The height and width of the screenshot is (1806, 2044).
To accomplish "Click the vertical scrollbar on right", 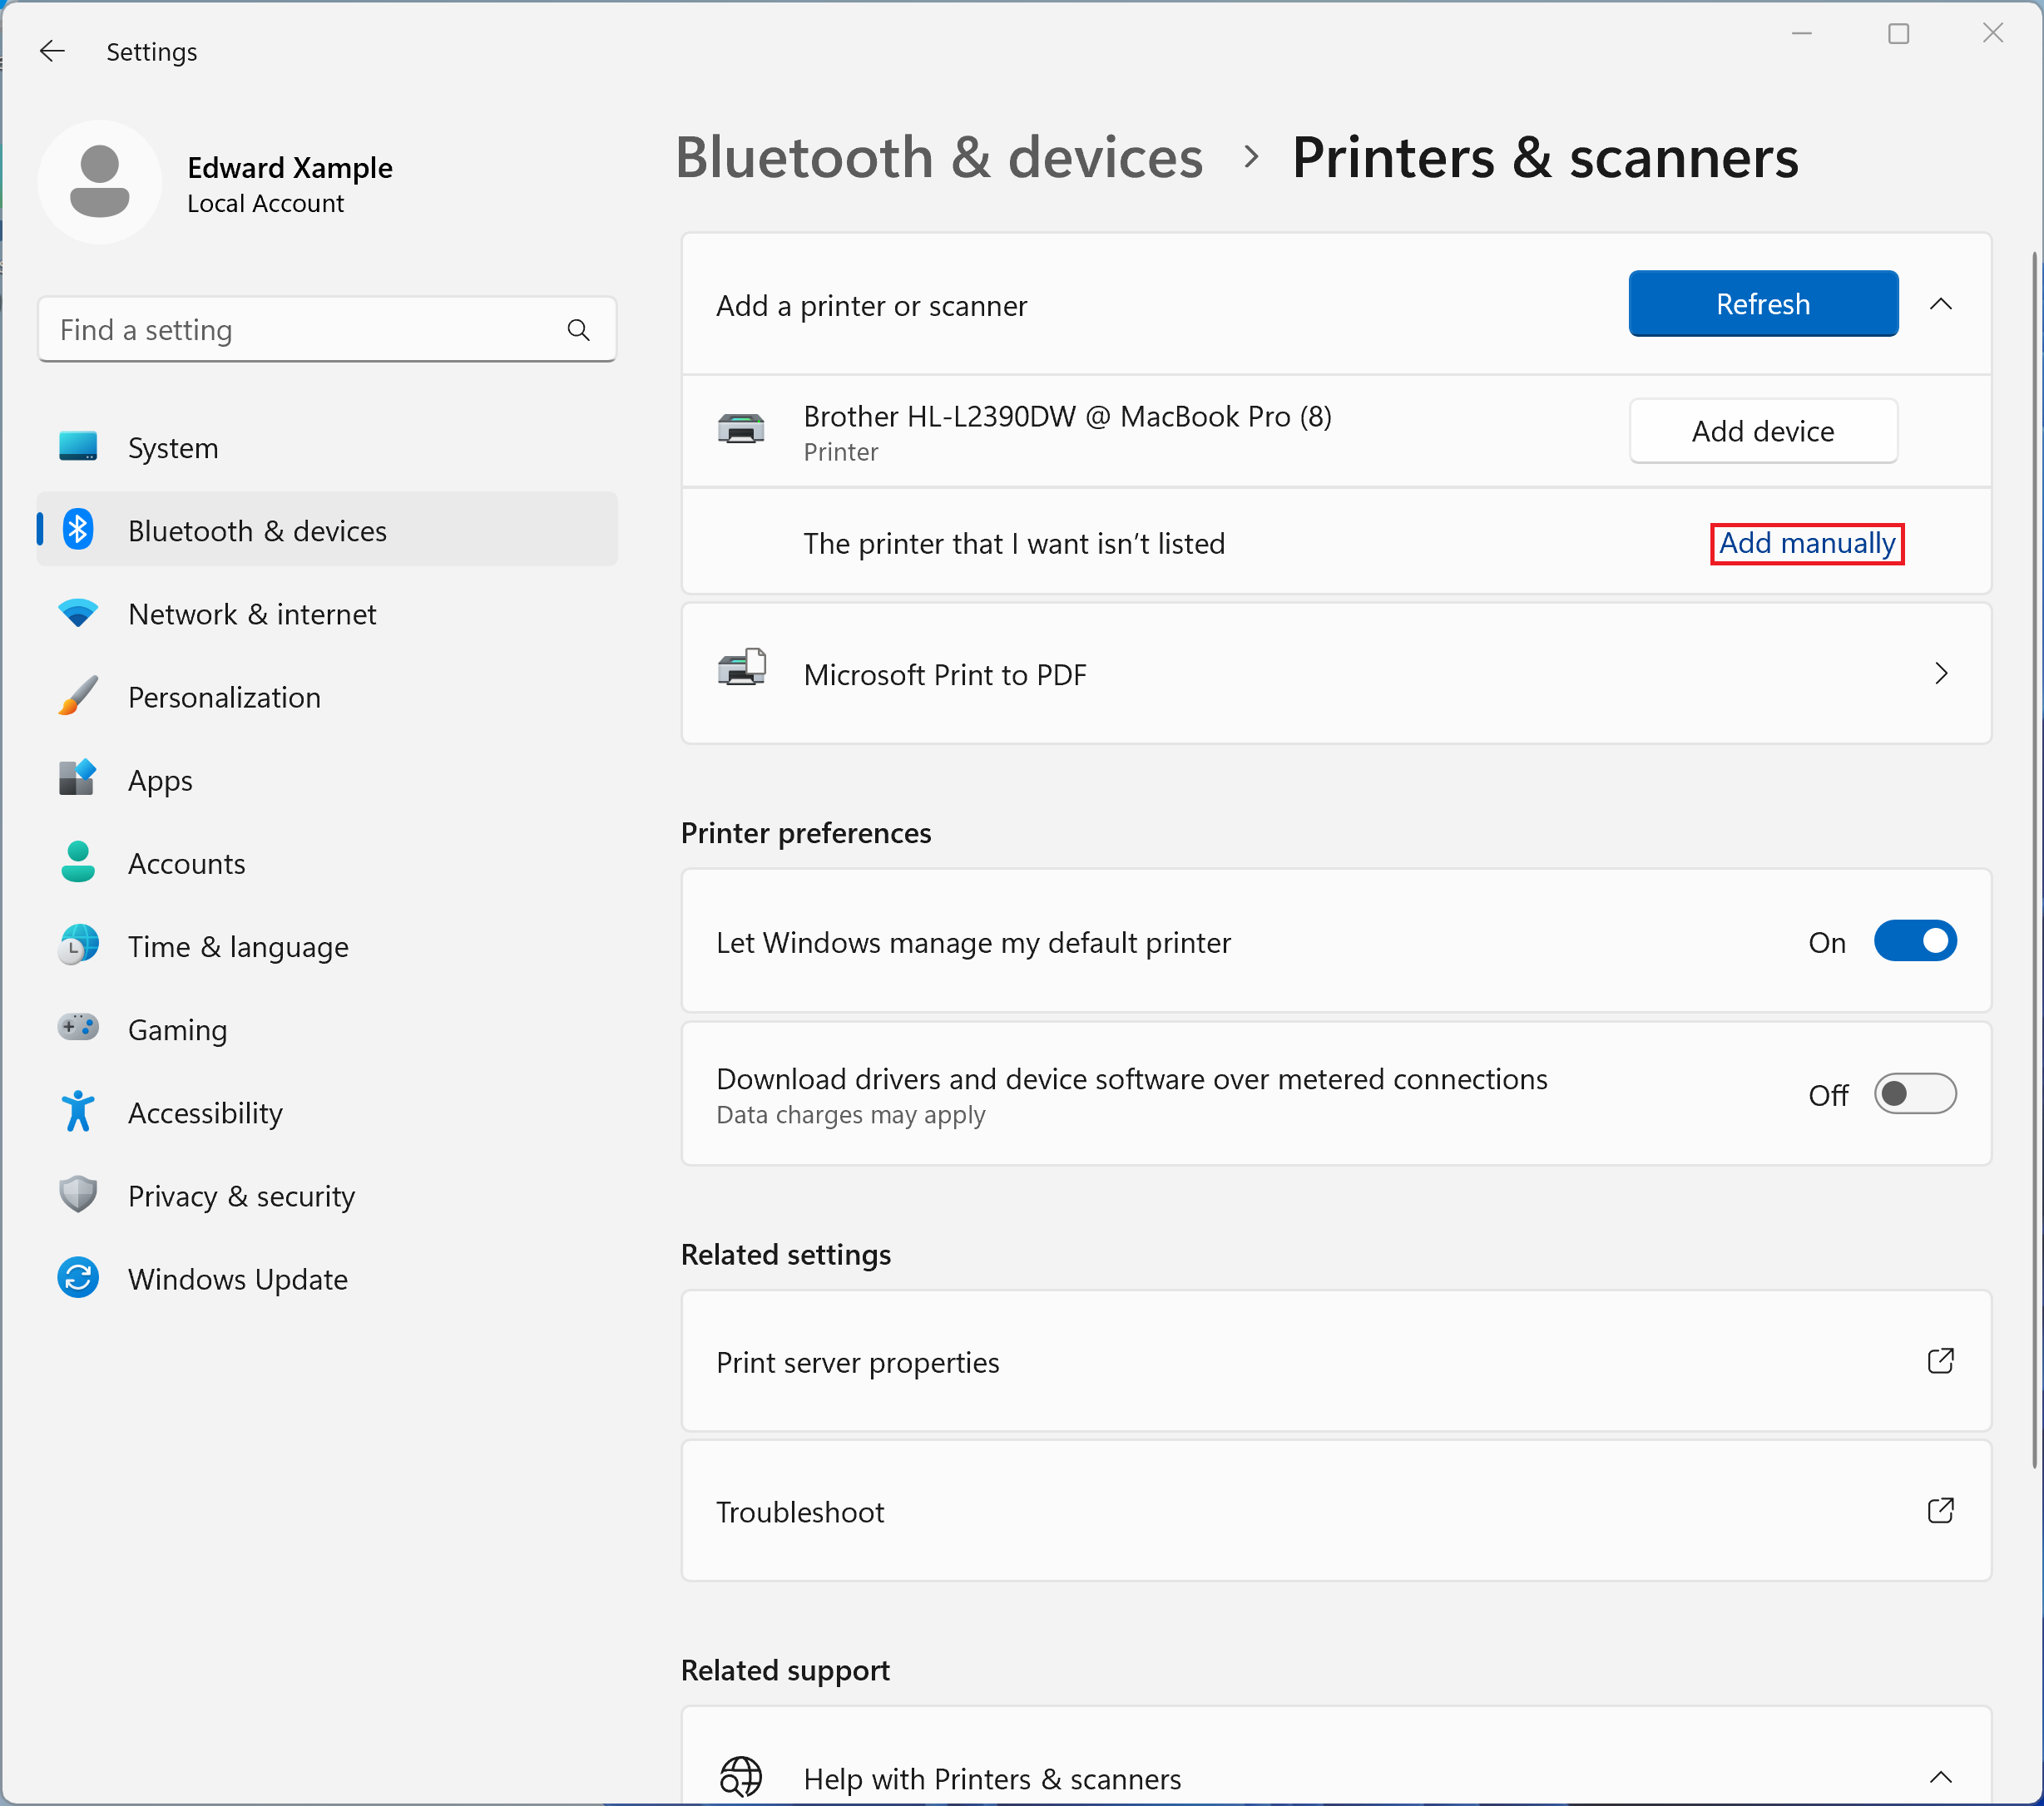I will [2036, 860].
